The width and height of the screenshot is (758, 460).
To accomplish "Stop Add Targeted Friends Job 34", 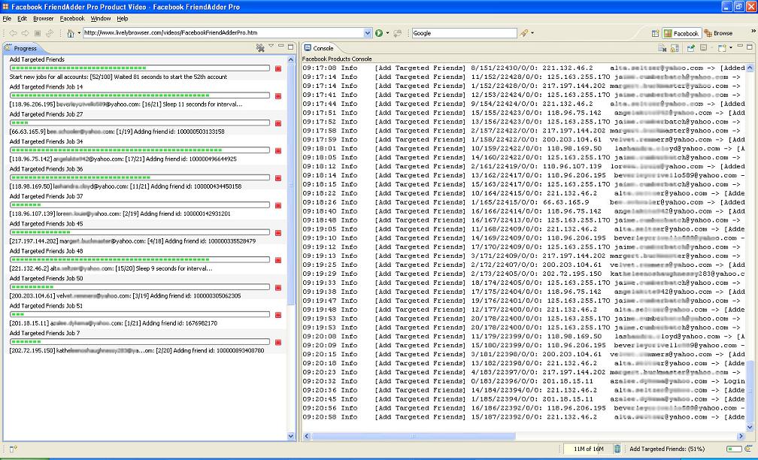I will [278, 151].
